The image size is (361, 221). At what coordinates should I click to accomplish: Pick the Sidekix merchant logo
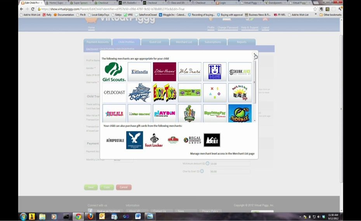tap(240, 113)
